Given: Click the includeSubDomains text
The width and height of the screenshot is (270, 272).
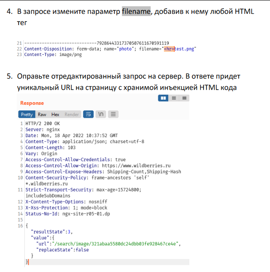Looking at the screenshot, I should (x=48, y=196).
